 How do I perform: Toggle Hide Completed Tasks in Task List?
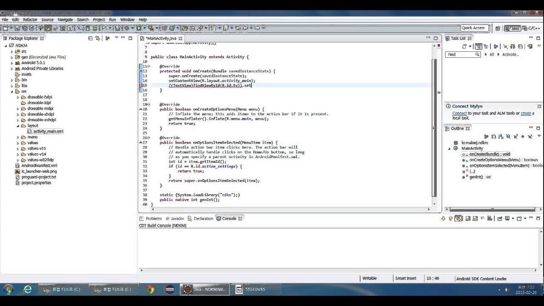(x=505, y=46)
